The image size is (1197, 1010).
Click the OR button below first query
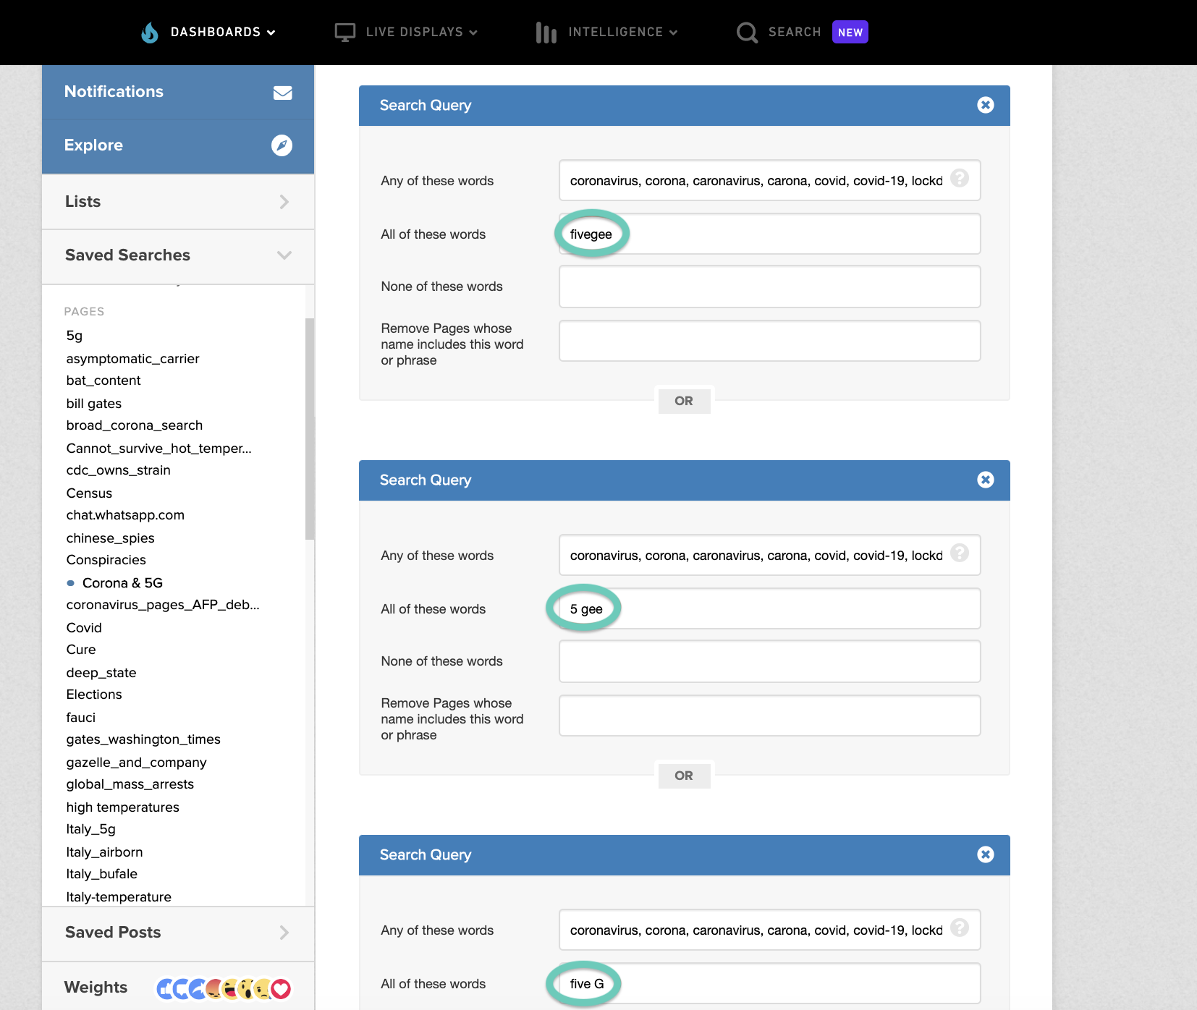coord(684,401)
